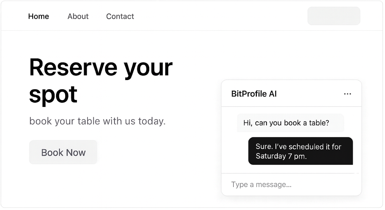This screenshot has height=210, width=385.
Task: Go to the Contact page
Action: pos(120,16)
